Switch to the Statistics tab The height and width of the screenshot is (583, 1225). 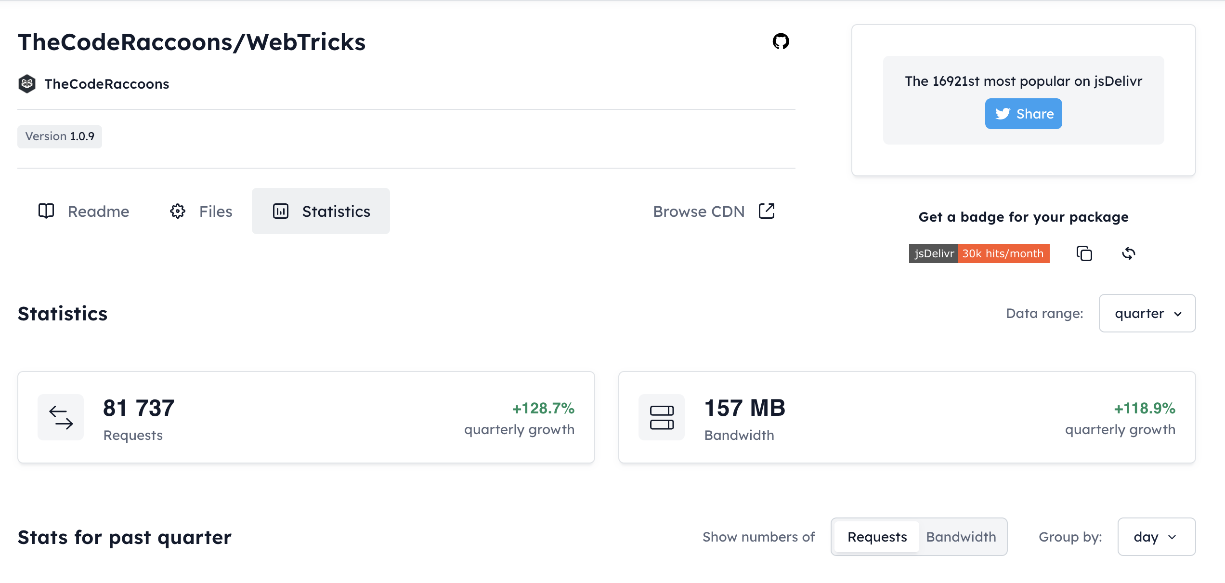(x=321, y=211)
